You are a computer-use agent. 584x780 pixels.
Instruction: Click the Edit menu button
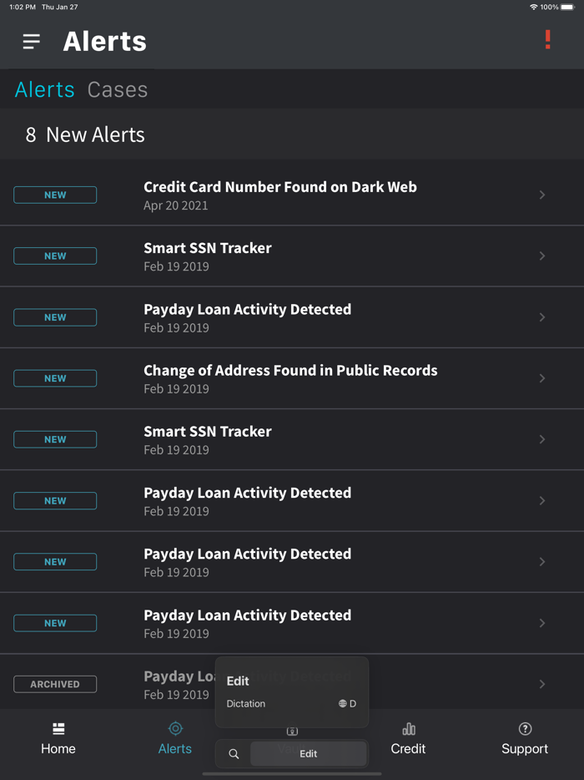click(x=308, y=753)
